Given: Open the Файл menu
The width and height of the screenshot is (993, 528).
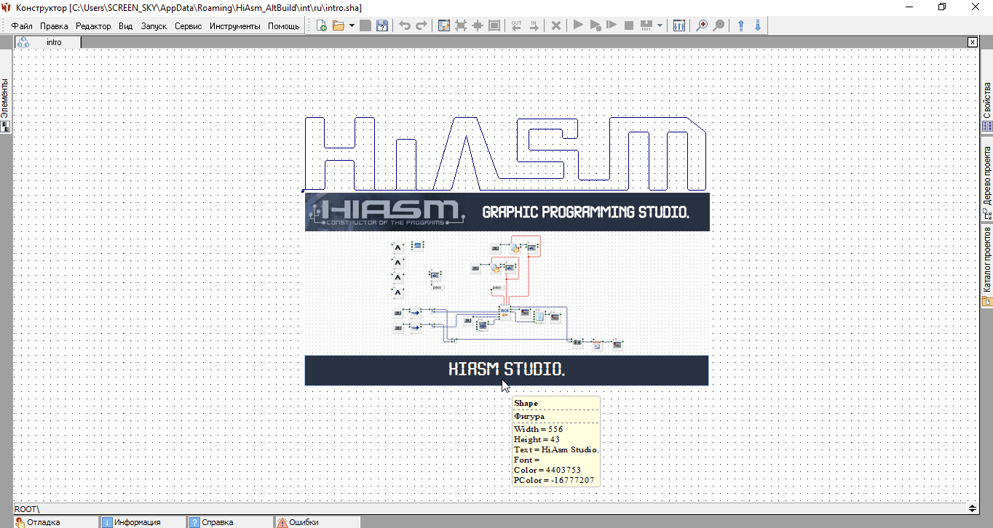Looking at the screenshot, I should tap(22, 26).
